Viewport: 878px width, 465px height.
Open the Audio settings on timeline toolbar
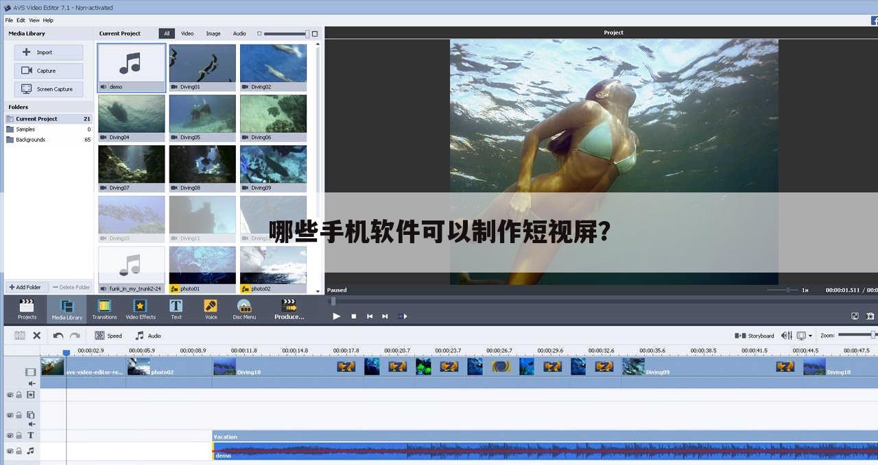click(x=147, y=336)
